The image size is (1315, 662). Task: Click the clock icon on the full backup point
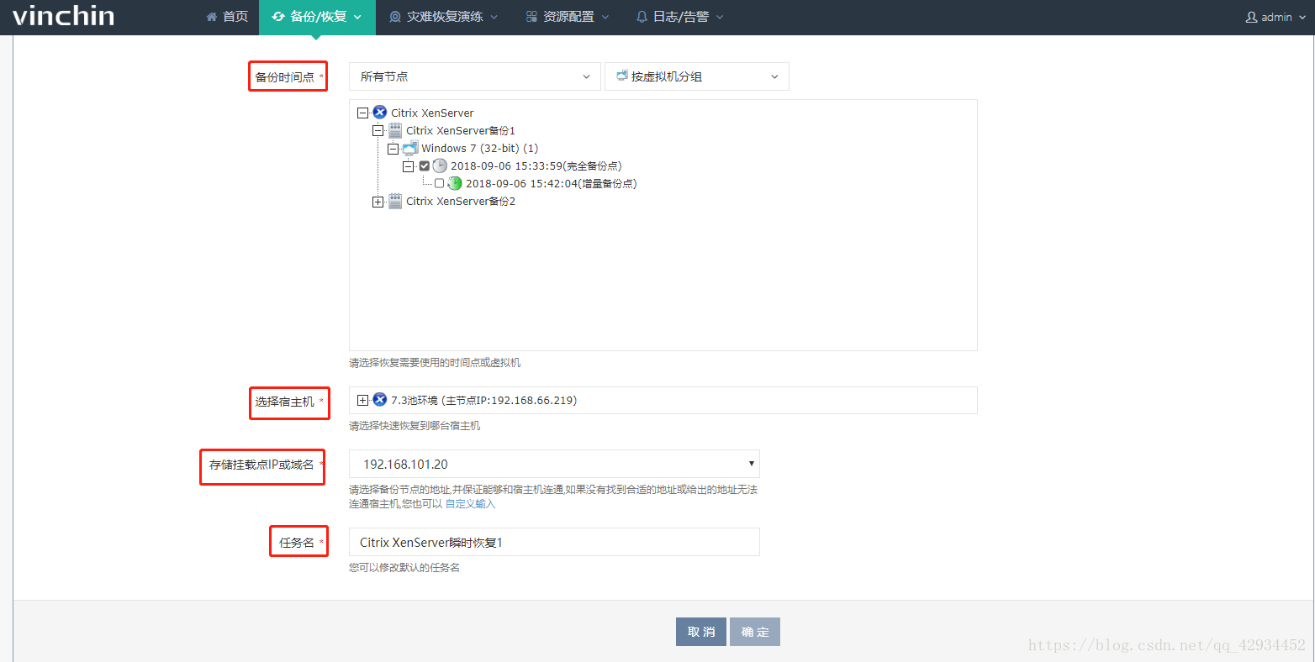439,165
